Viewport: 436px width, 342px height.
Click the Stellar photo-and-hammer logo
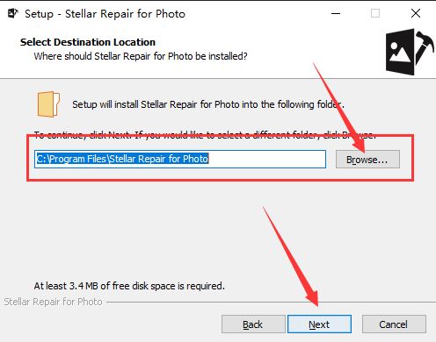pyautogui.click(x=410, y=52)
